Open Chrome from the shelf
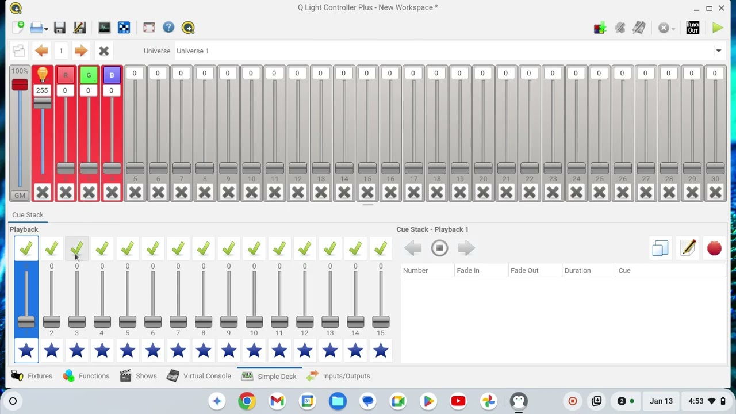The width and height of the screenshot is (736, 414). coord(247,401)
